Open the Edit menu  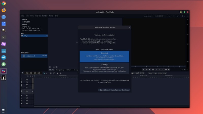(27, 16)
